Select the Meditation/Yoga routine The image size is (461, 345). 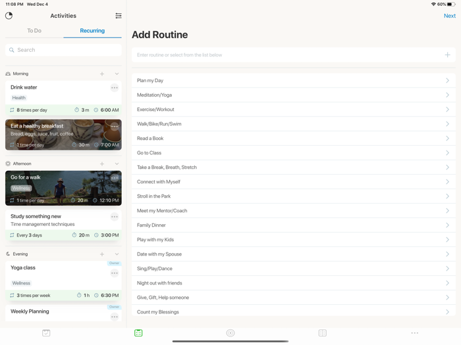pos(294,95)
